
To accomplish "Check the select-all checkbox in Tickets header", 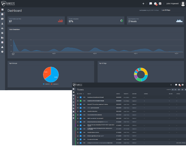I will (x=78, y=93).
